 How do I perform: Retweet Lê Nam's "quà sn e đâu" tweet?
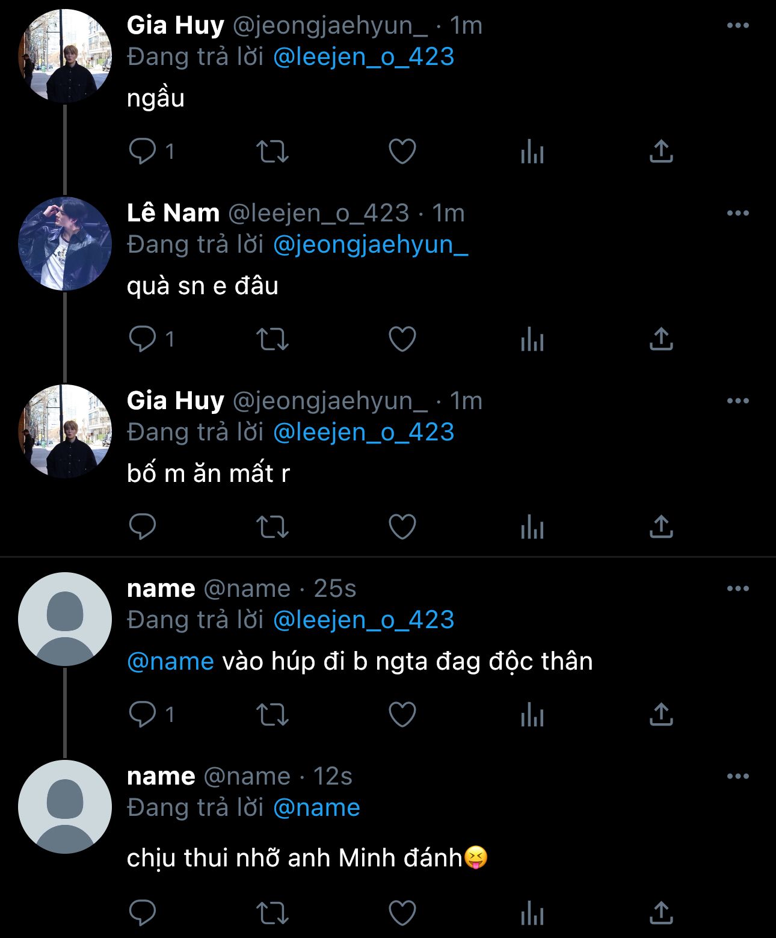point(273,339)
